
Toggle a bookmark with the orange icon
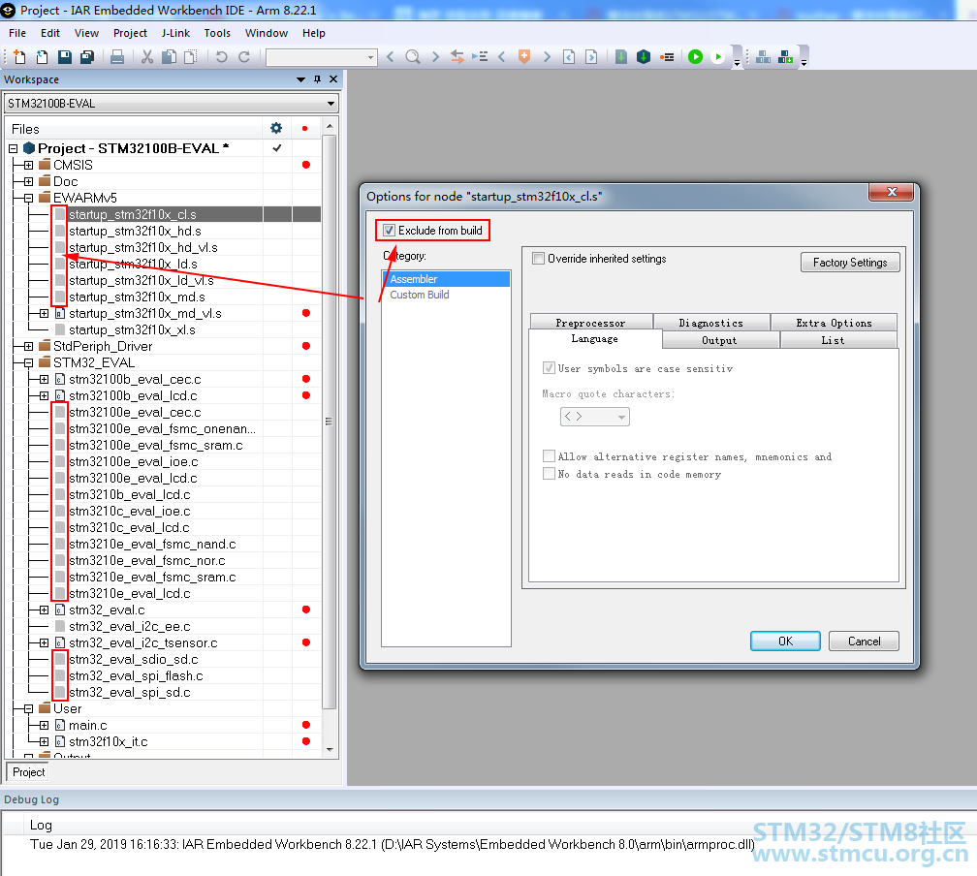pyautogui.click(x=524, y=57)
